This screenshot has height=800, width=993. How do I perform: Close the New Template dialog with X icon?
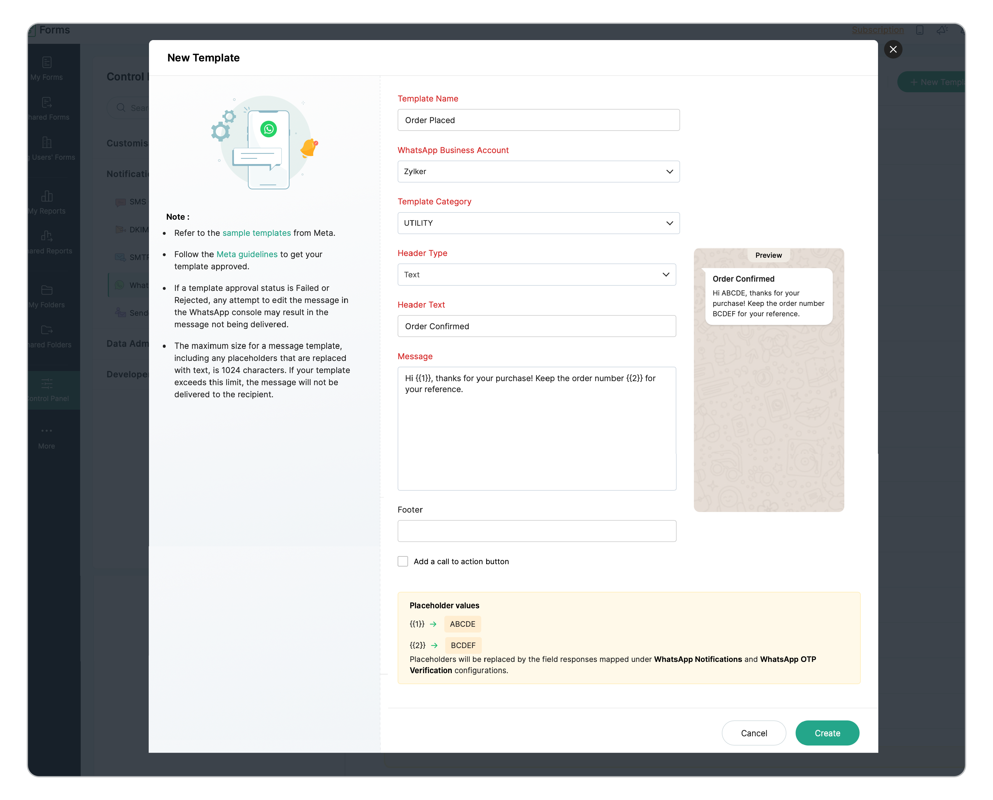[x=893, y=49]
